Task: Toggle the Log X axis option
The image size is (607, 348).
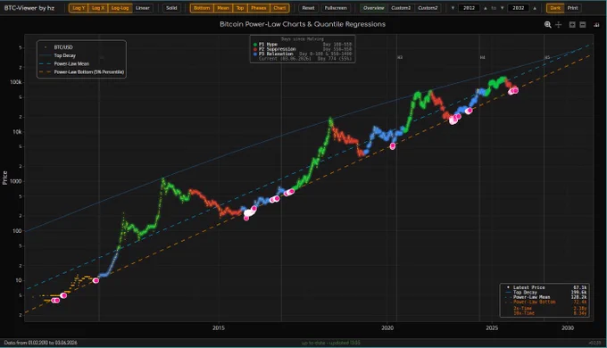Action: [x=98, y=8]
